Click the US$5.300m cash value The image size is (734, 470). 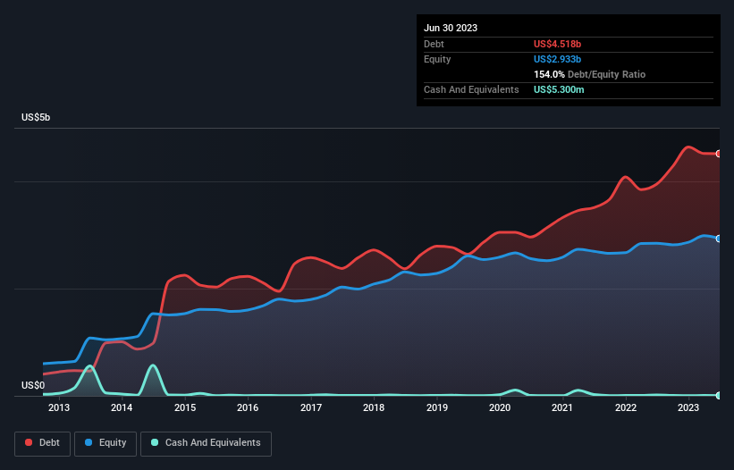(x=559, y=89)
